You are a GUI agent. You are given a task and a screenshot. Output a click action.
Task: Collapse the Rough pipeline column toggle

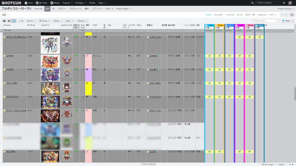coord(216,26)
